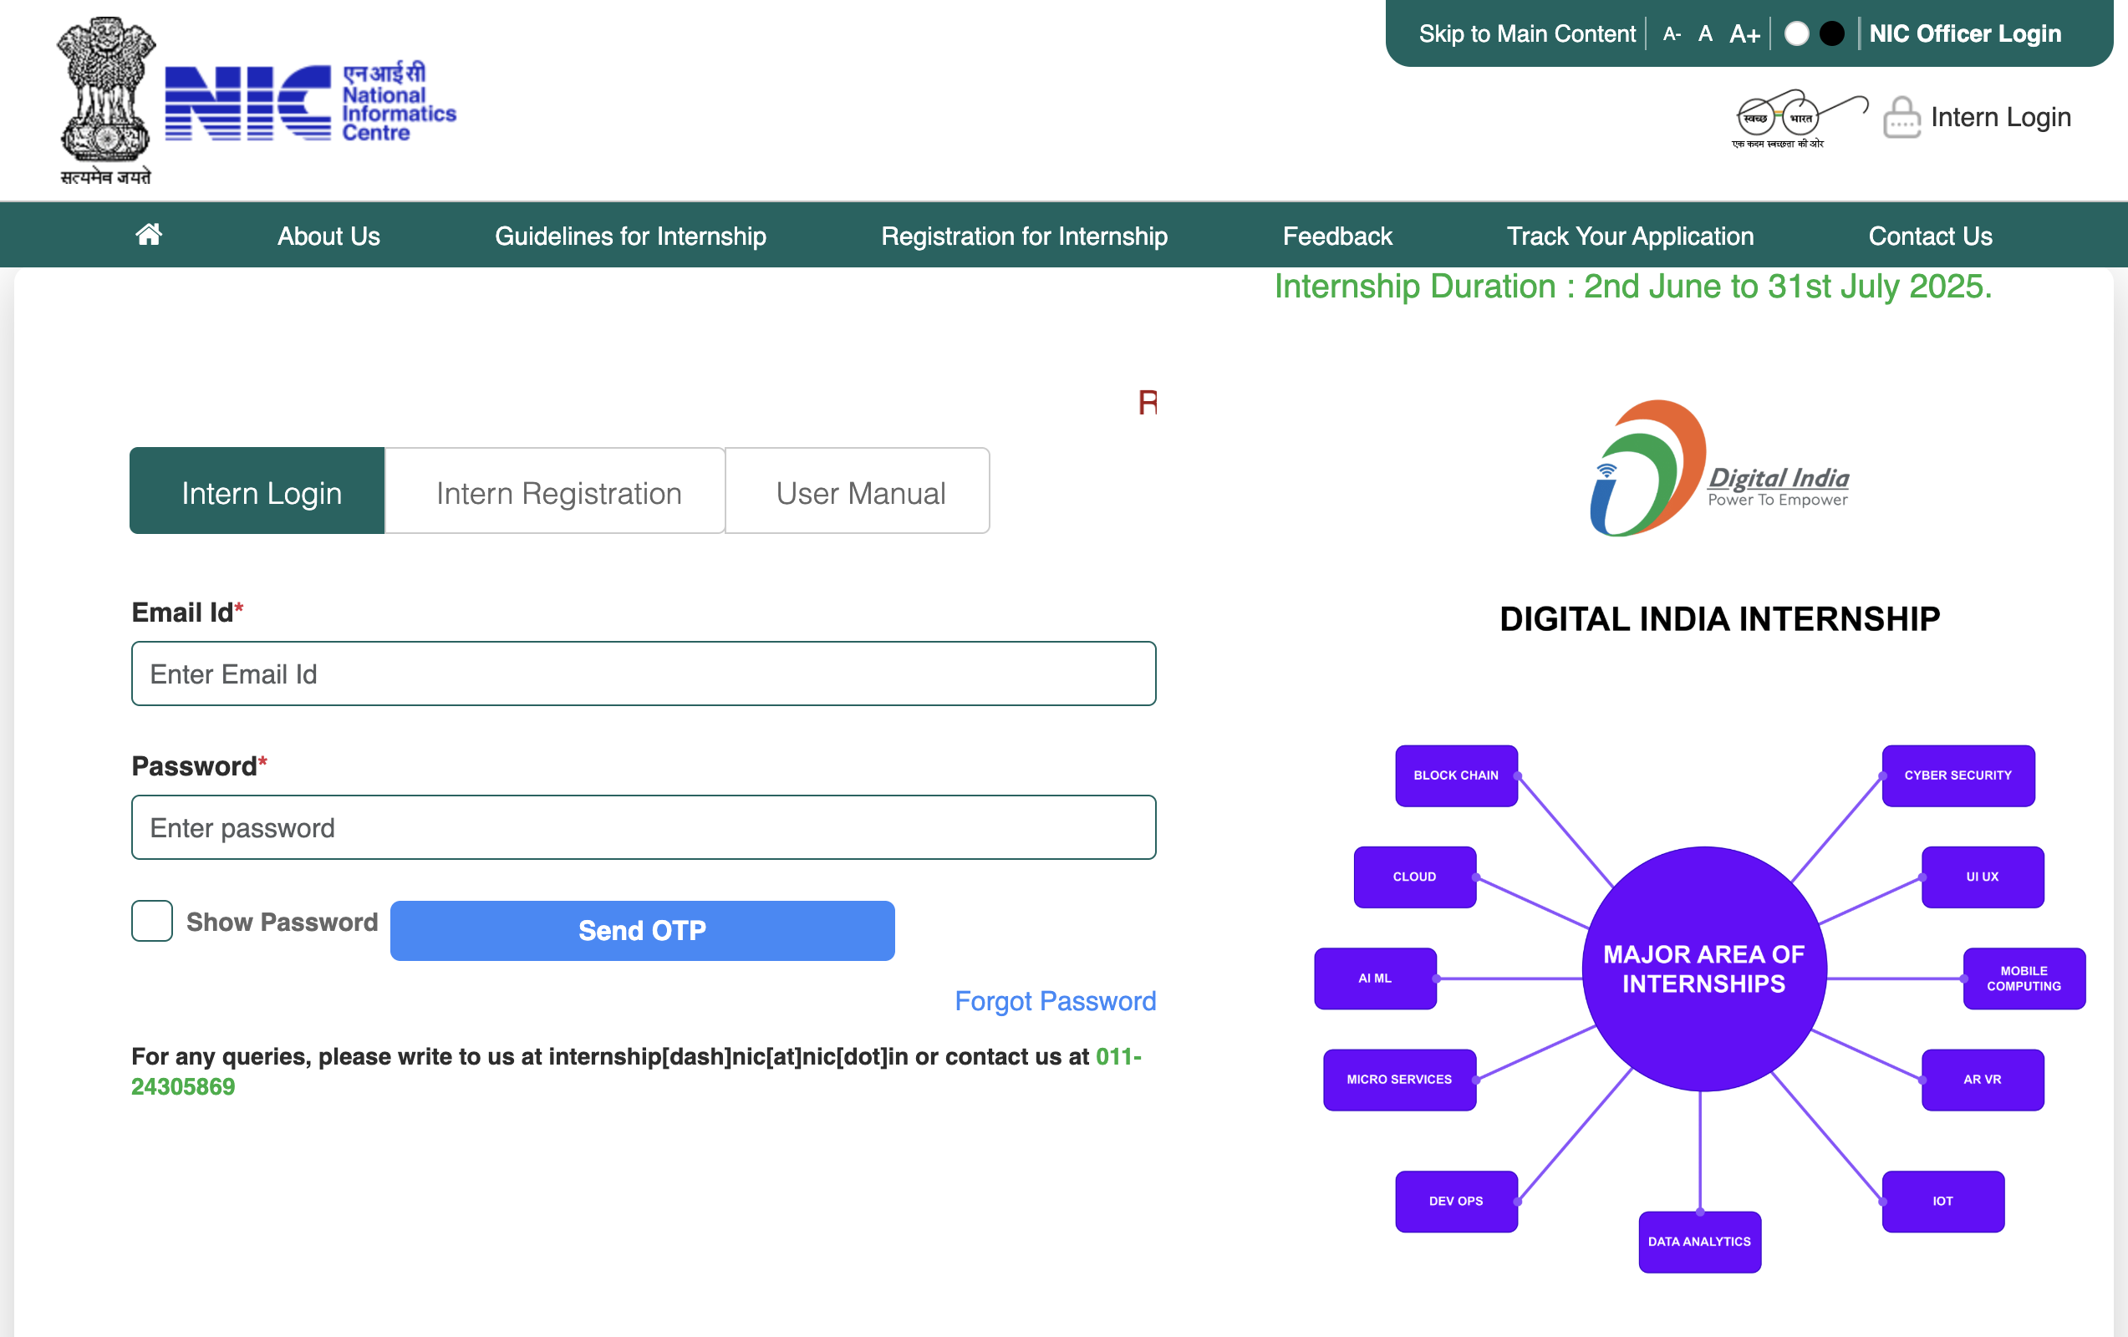Focus the Enter Email Id field
Image resolution: width=2128 pixels, height=1337 pixels.
point(644,674)
